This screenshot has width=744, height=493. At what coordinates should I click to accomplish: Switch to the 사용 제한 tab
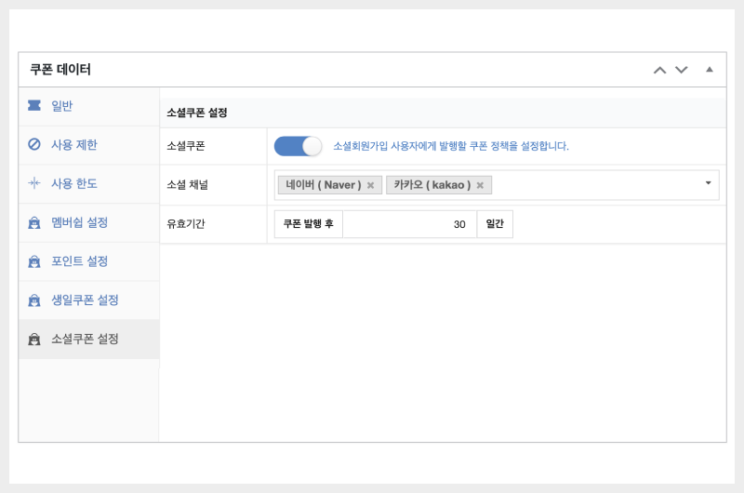pos(74,144)
